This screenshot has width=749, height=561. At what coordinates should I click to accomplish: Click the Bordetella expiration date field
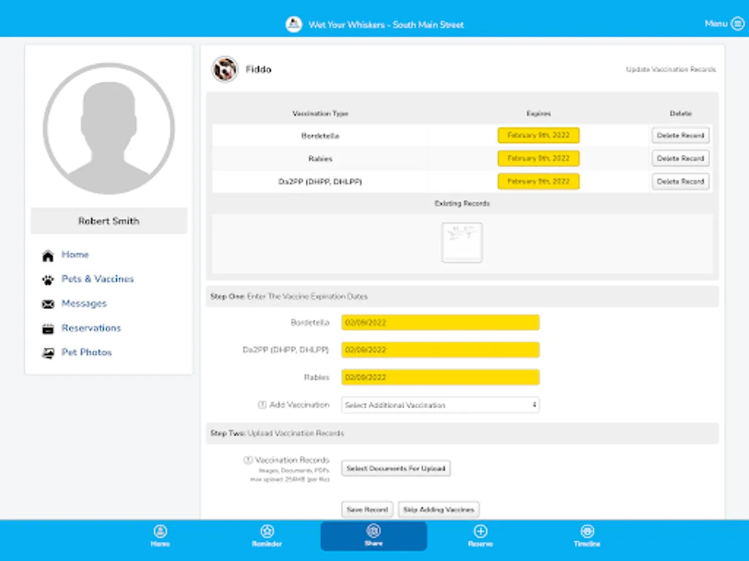pos(440,323)
